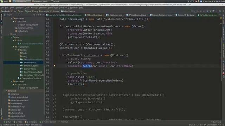Open the File menu
225x126 pixels.
(2, 8)
